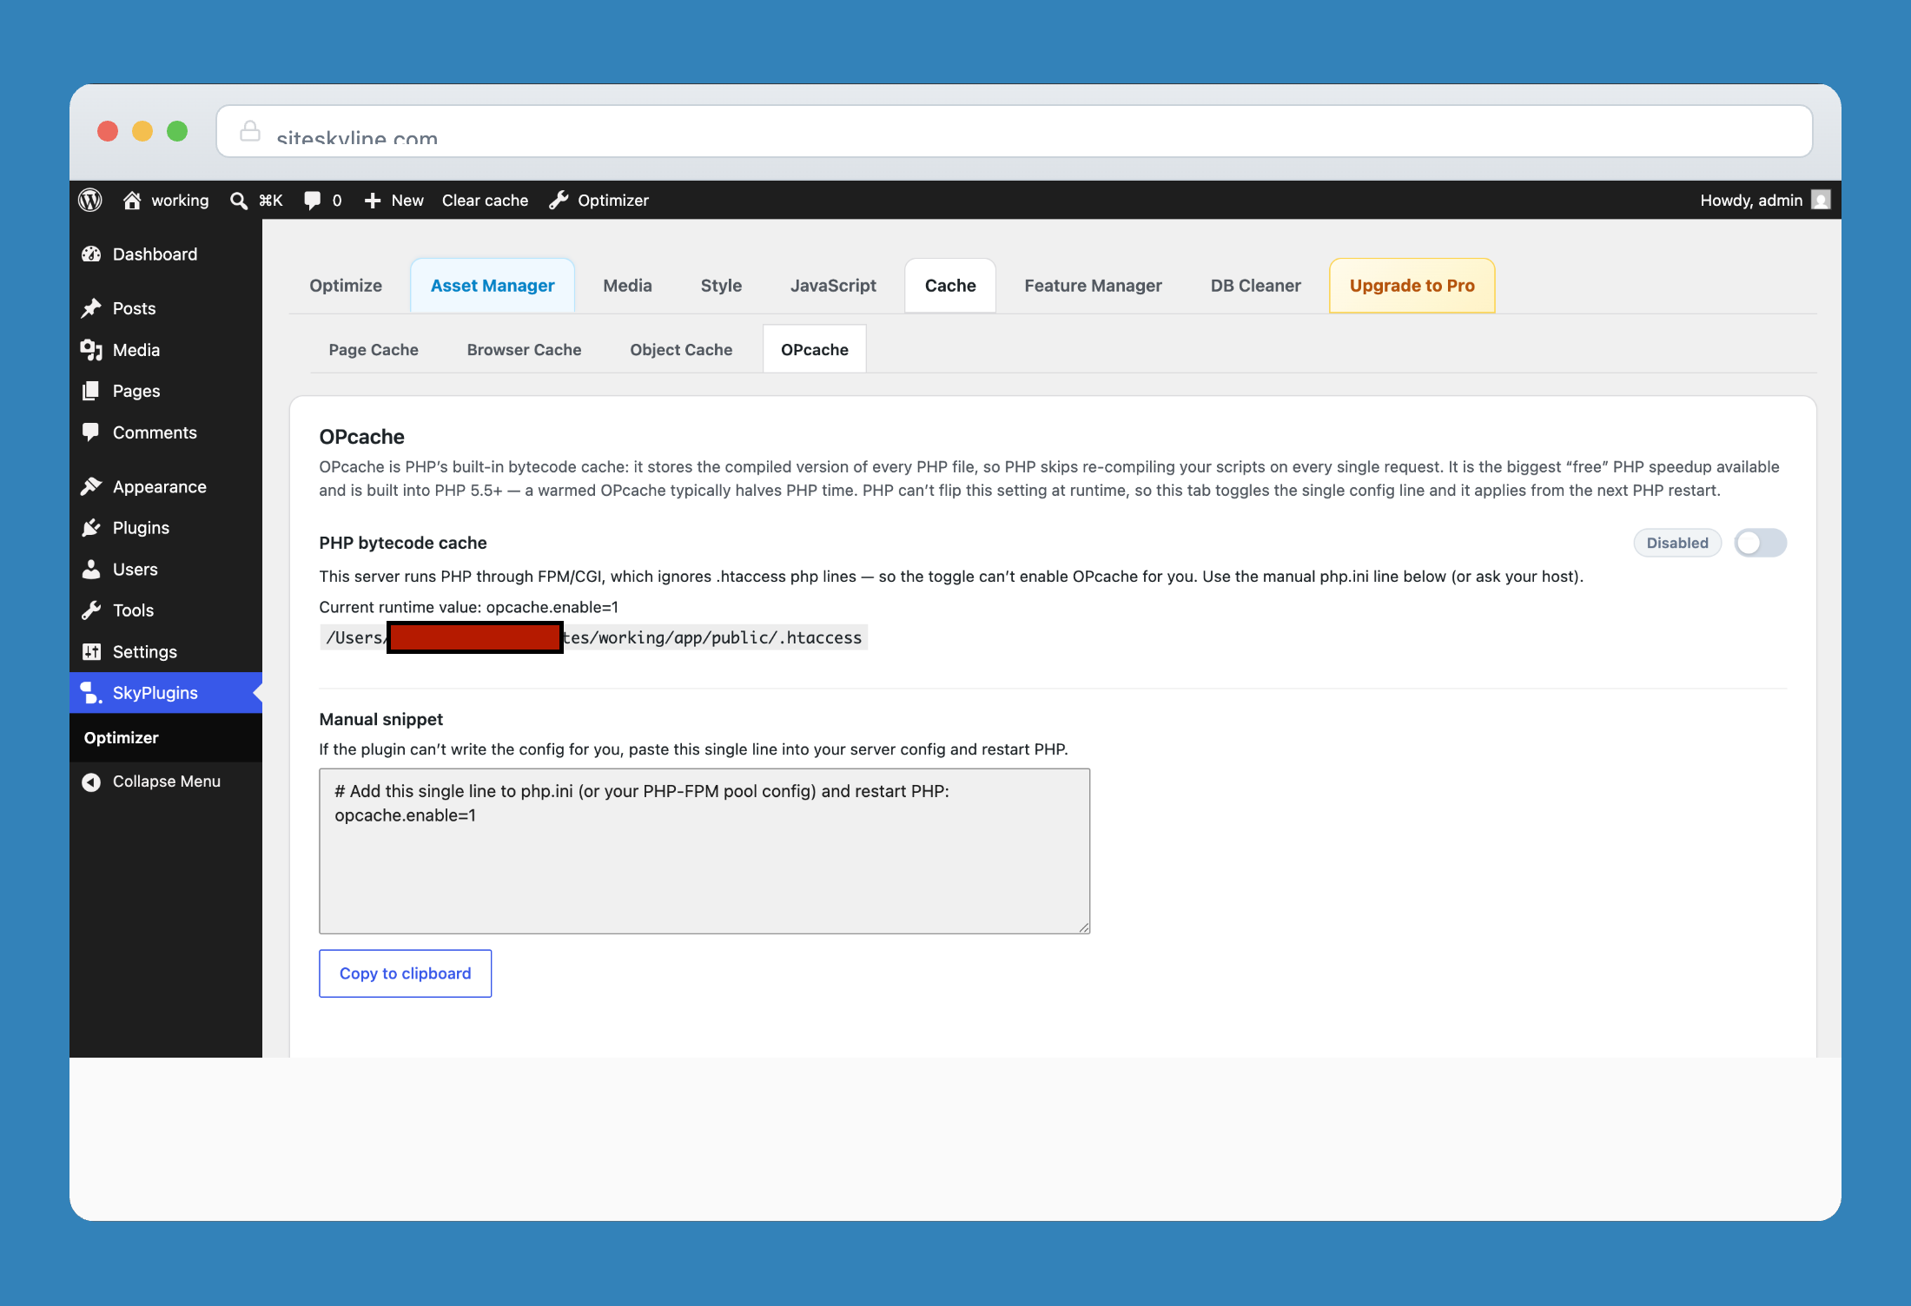Click the Settings sliders icon
The width and height of the screenshot is (1911, 1306).
pos(91,651)
